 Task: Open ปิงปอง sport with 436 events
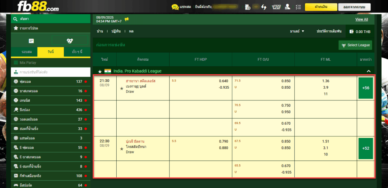click(50, 110)
